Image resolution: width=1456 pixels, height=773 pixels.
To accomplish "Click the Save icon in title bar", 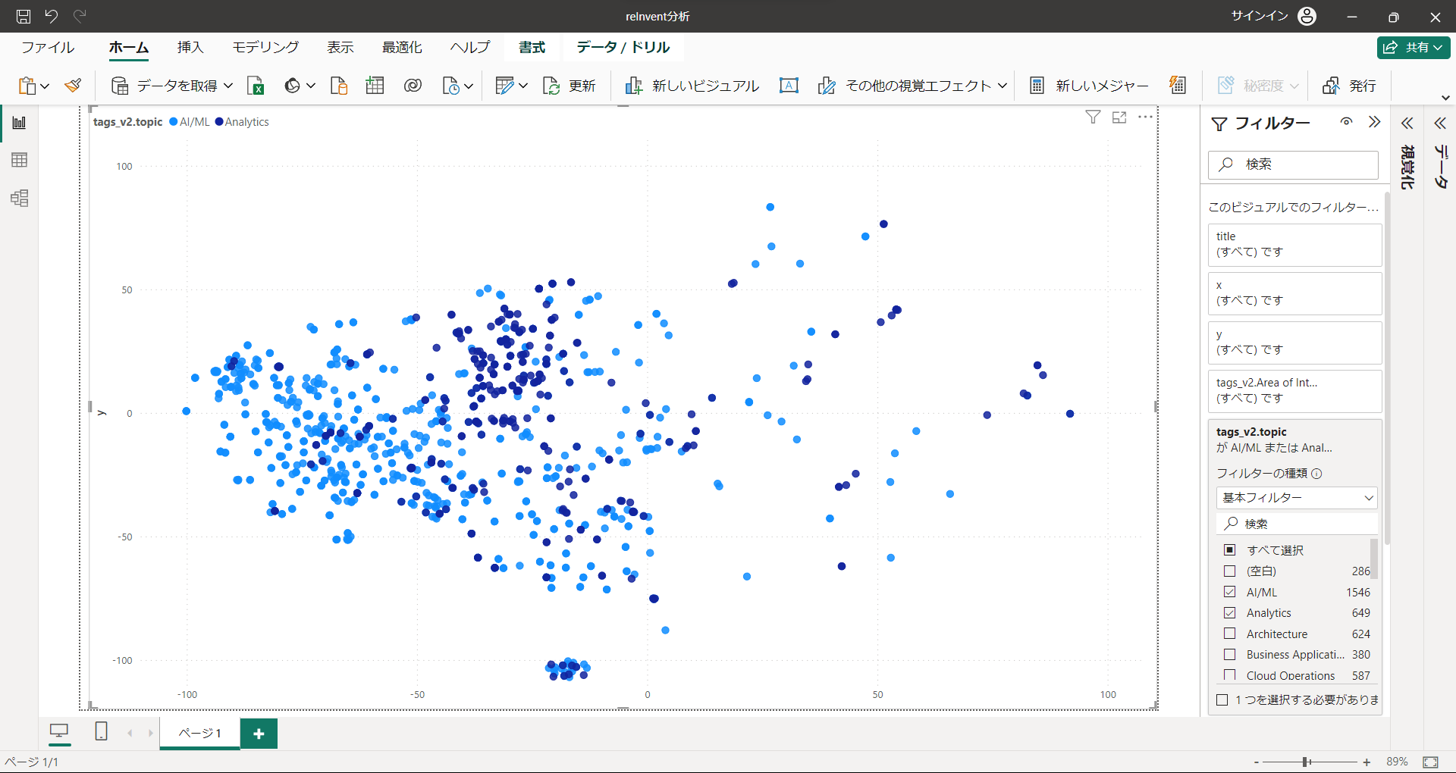I will click(x=24, y=16).
